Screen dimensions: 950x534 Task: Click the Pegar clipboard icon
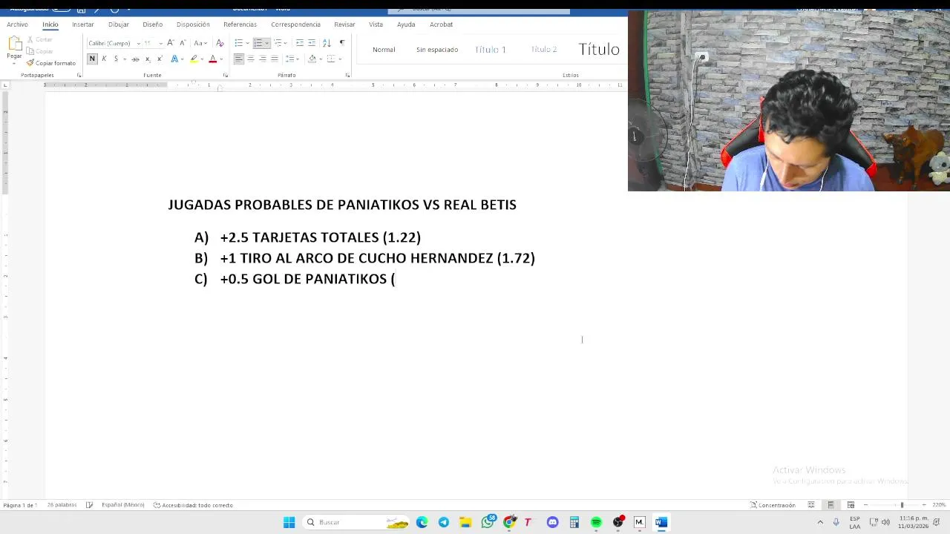(14, 44)
